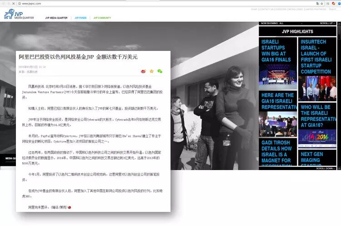Open site information icon beside the URL
This screenshot has width=341, height=226.
tap(20, 4)
